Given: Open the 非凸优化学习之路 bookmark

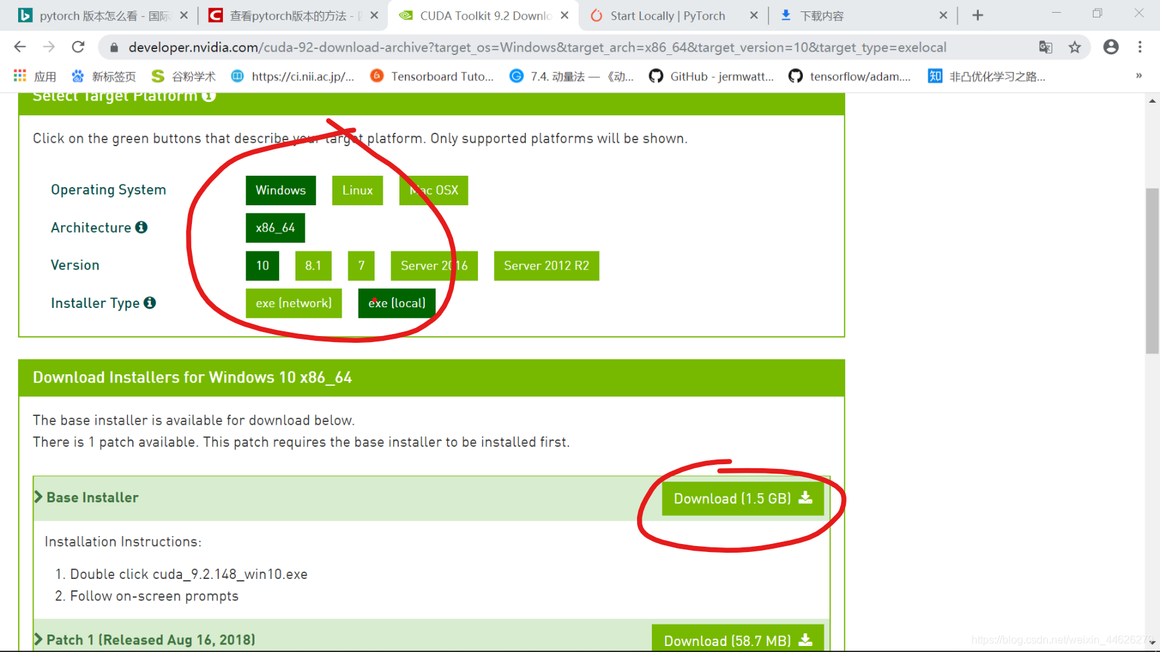Looking at the screenshot, I should point(987,76).
